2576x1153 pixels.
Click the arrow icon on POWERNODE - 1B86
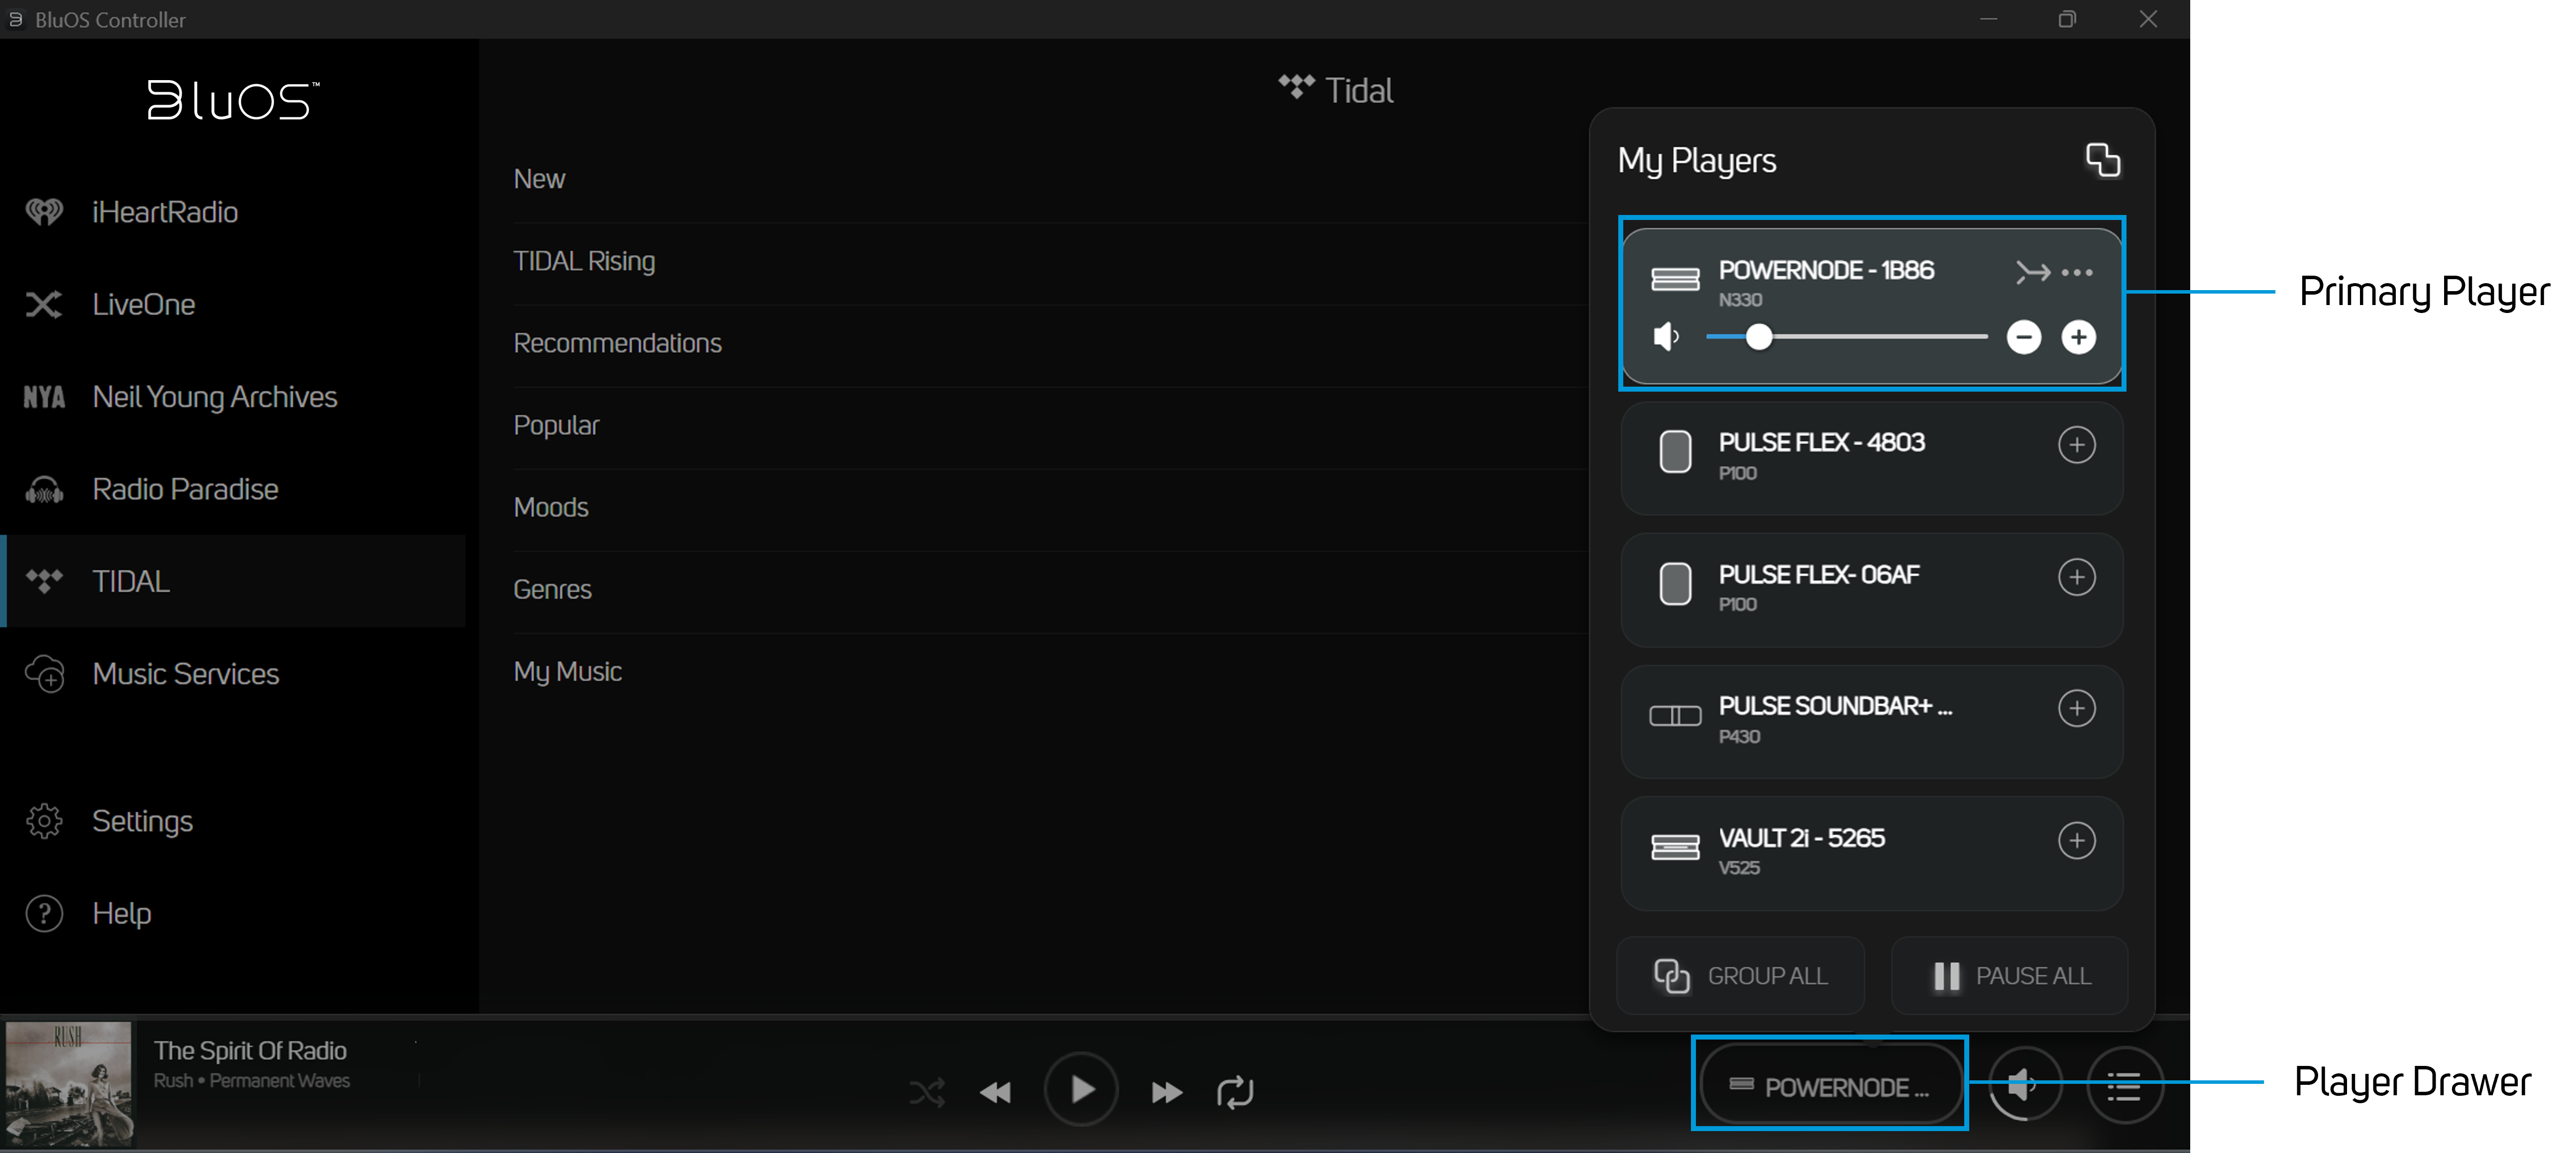click(x=2032, y=272)
